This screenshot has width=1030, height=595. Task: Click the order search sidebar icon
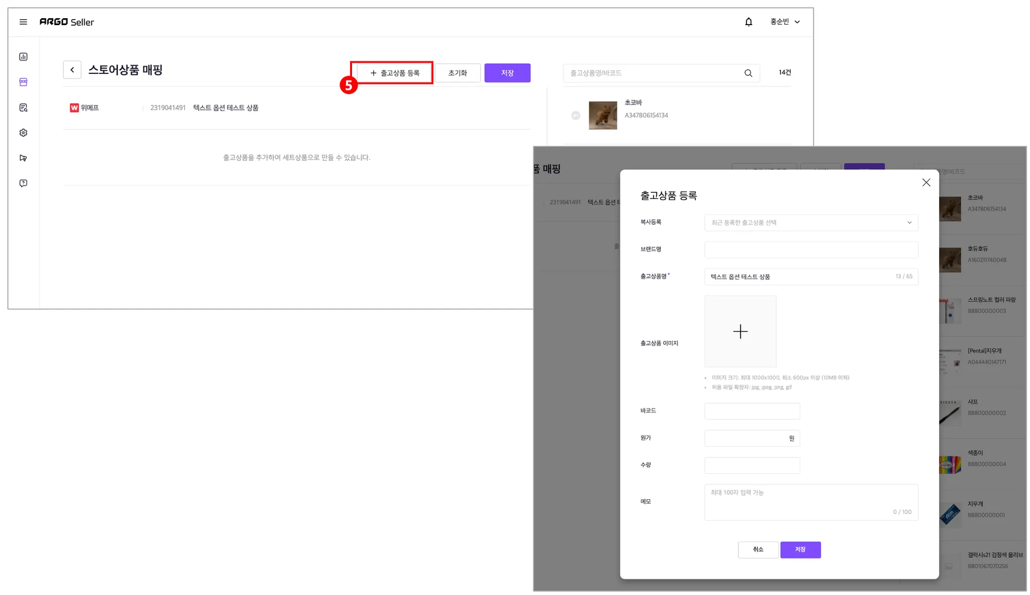(x=23, y=108)
